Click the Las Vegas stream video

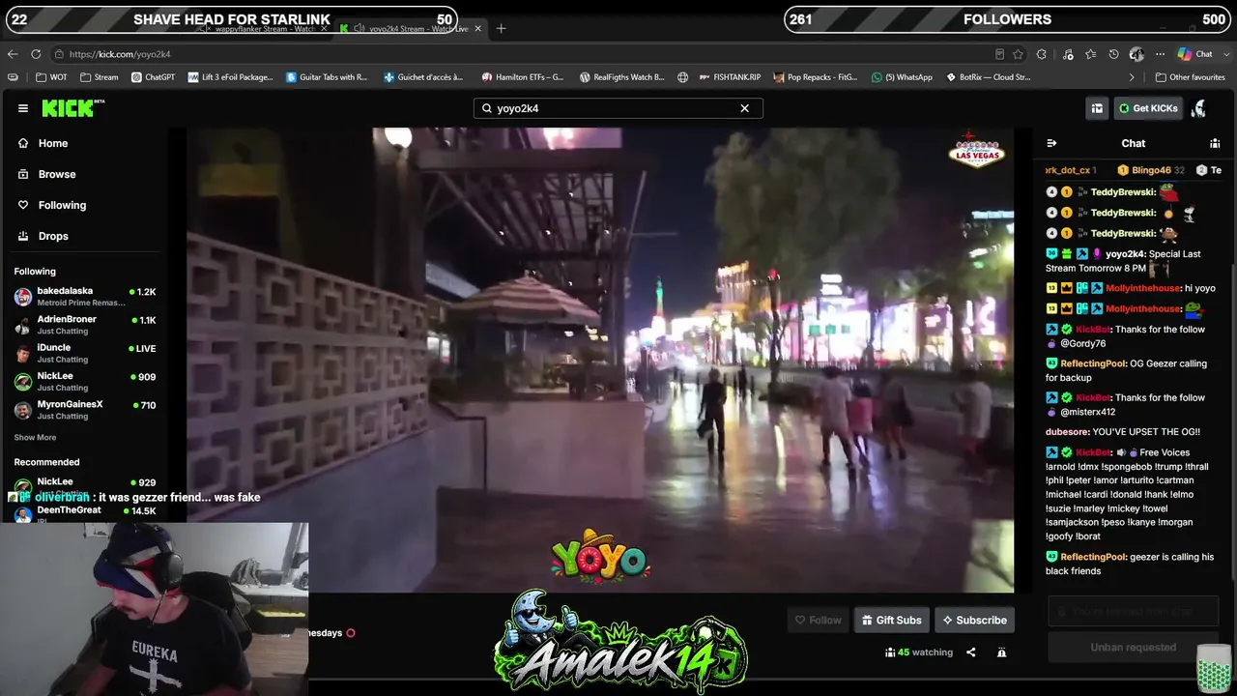pos(599,360)
